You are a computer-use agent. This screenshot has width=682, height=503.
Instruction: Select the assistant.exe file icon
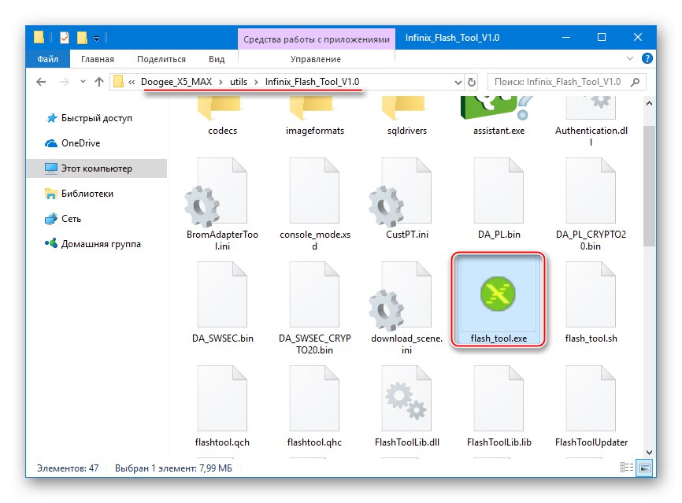496,108
